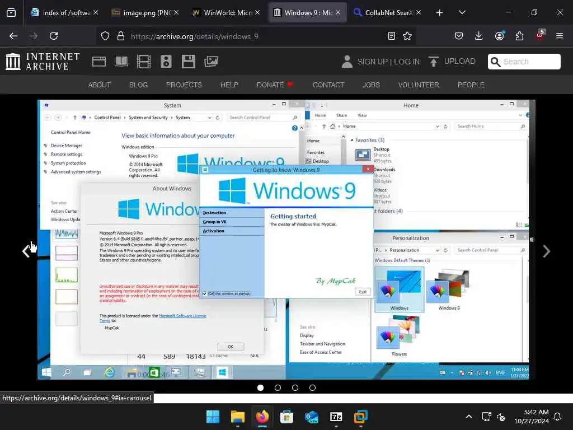
Task: Click the Windows 9 screenshot carousel image
Action: 286,240
